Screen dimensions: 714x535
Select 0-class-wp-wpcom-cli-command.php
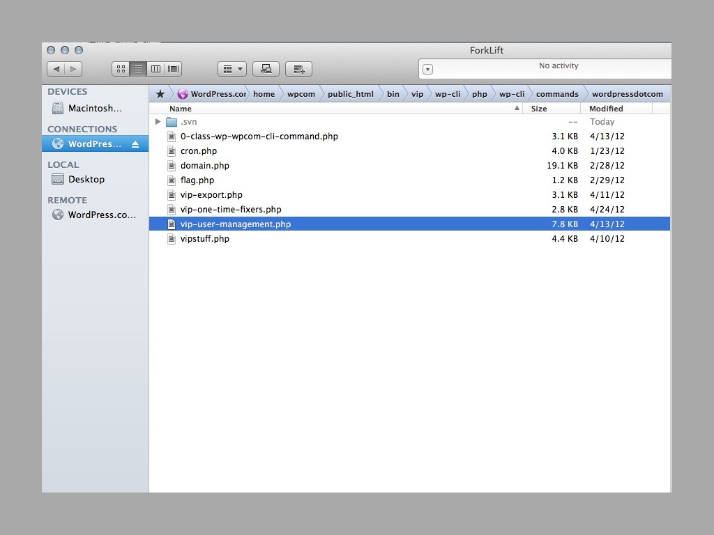tap(410, 137)
